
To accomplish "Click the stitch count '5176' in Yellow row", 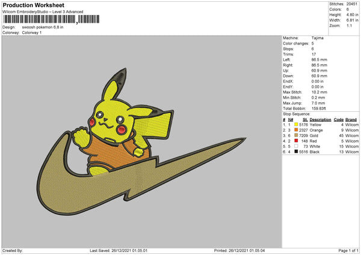I will 303,124.
